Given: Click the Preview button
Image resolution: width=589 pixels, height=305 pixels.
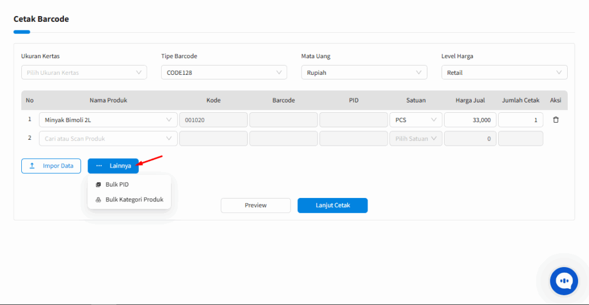Looking at the screenshot, I should (255, 205).
